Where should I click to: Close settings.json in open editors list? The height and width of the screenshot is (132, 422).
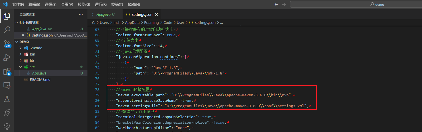23,35
